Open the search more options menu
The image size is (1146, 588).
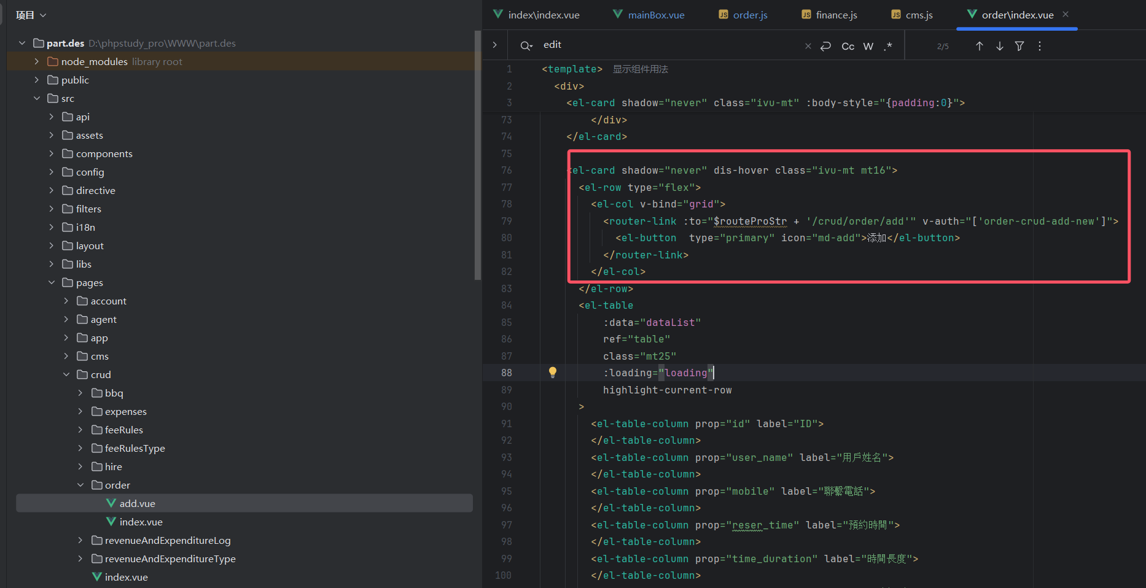(x=1040, y=46)
